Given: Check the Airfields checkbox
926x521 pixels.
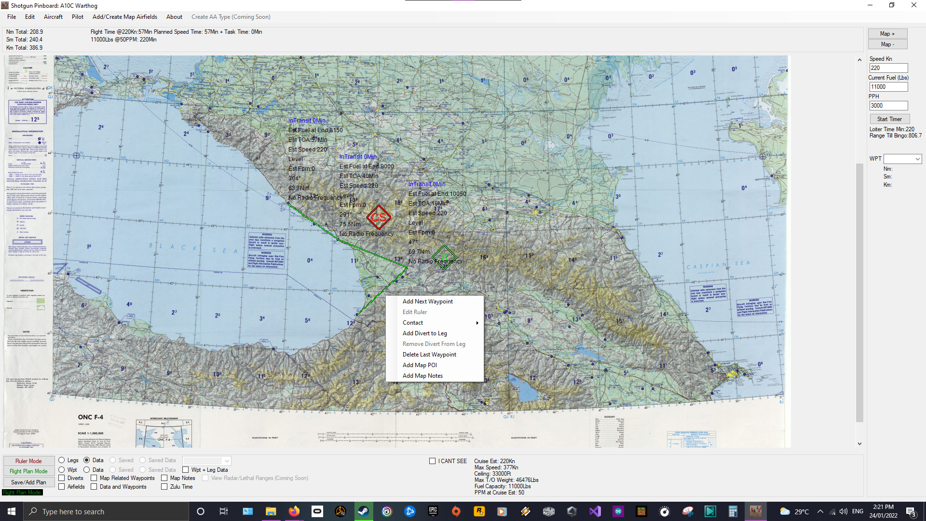Looking at the screenshot, I should click(x=61, y=487).
